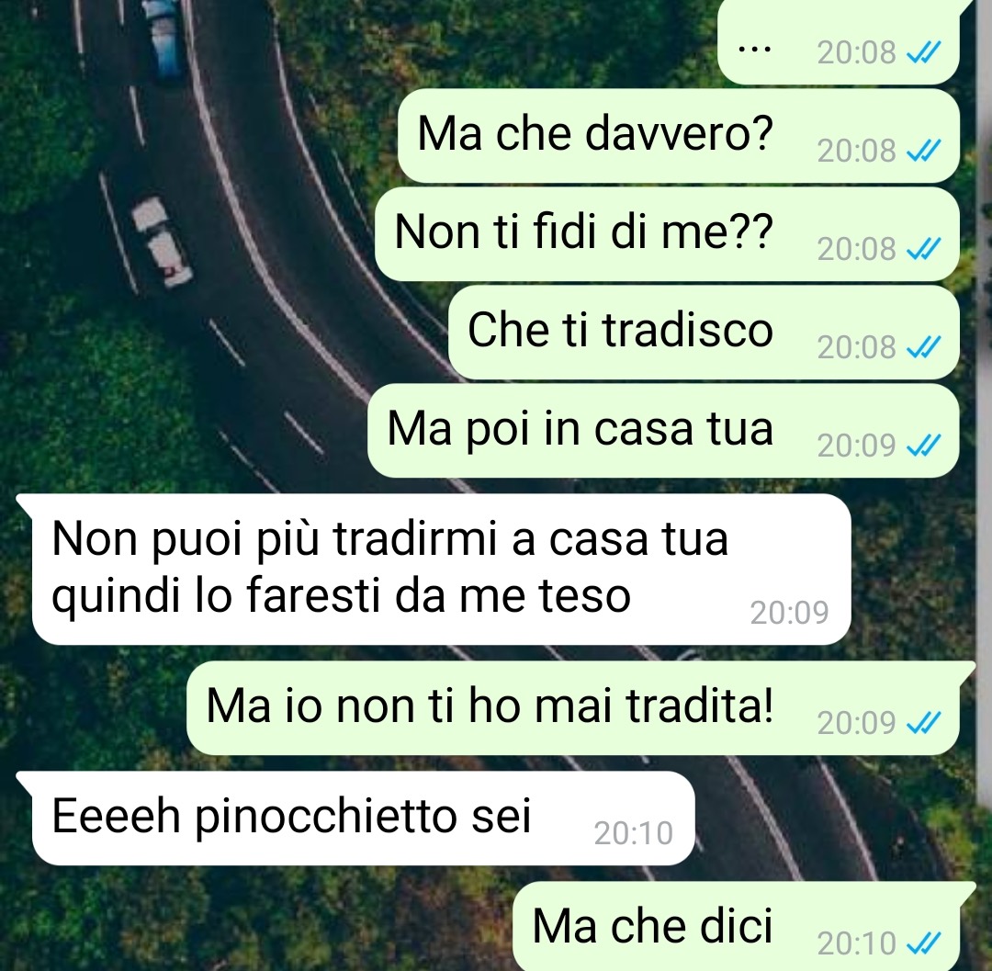
Task: Tap the read receipt on the "..." message
Action: pos(924,52)
